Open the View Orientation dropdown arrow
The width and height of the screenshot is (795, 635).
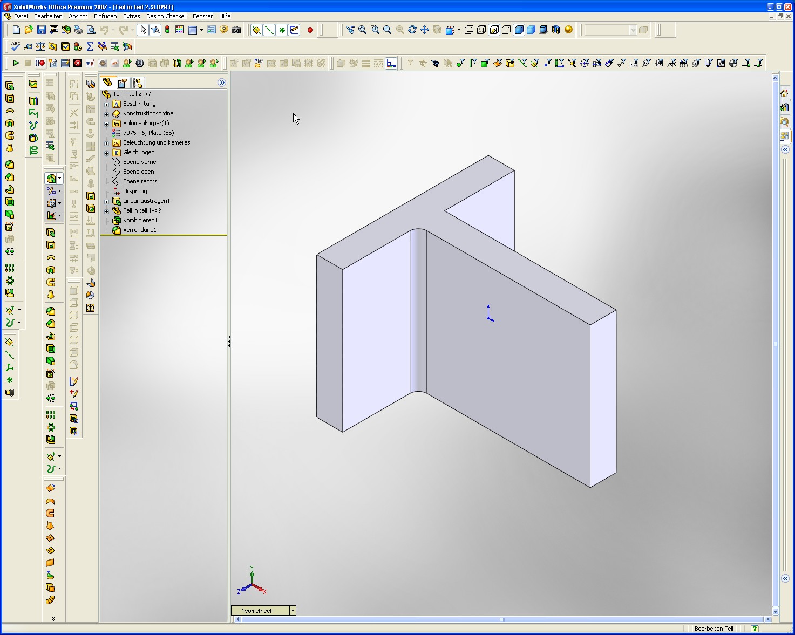click(x=459, y=30)
